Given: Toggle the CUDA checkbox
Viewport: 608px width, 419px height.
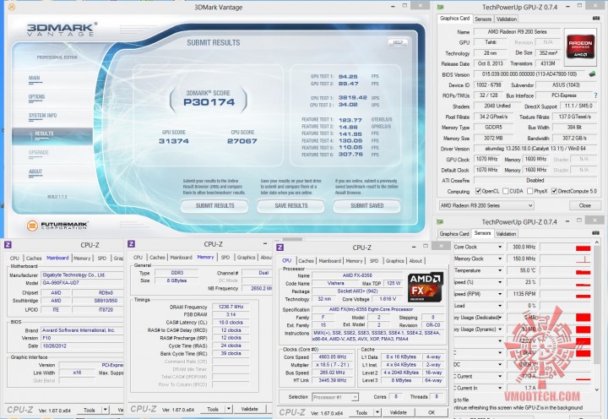Looking at the screenshot, I should click(505, 191).
